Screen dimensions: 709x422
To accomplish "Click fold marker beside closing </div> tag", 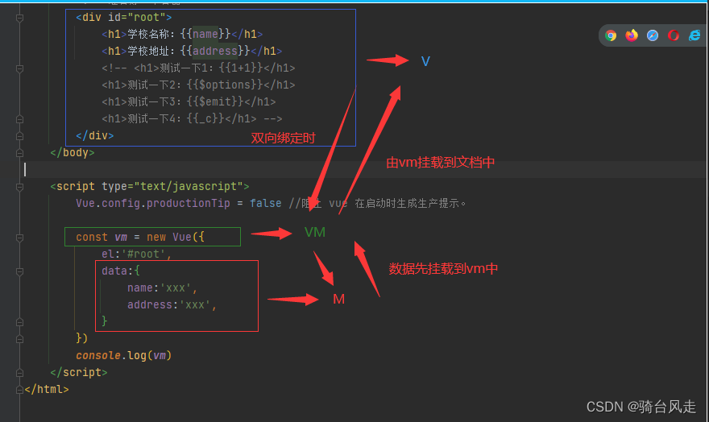I will click(19, 136).
